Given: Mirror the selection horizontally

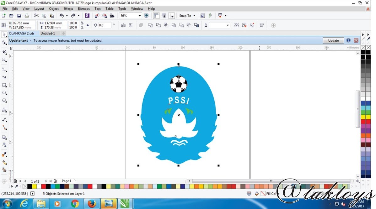Looking at the screenshot, I should point(123,25).
